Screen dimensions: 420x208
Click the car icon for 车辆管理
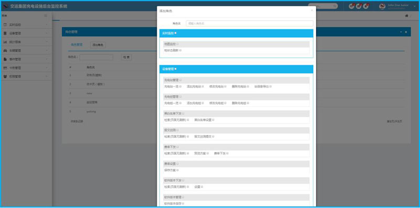(5, 50)
